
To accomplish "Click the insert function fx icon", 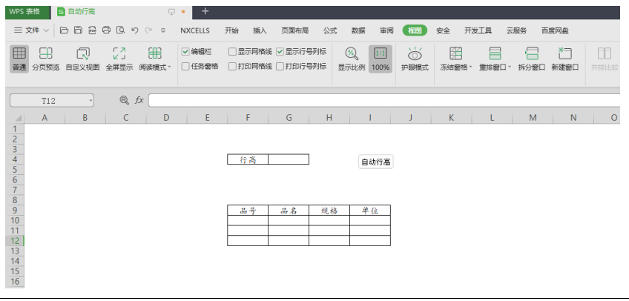I will point(139,100).
